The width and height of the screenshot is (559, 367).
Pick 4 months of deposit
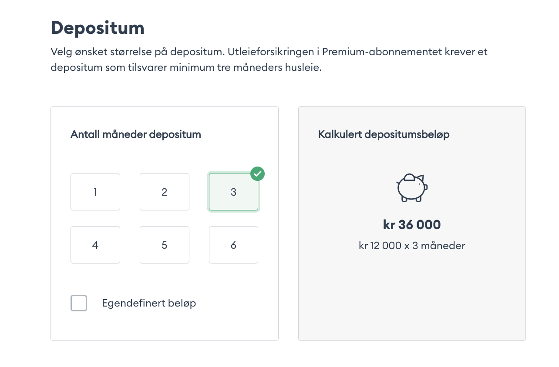[95, 245]
